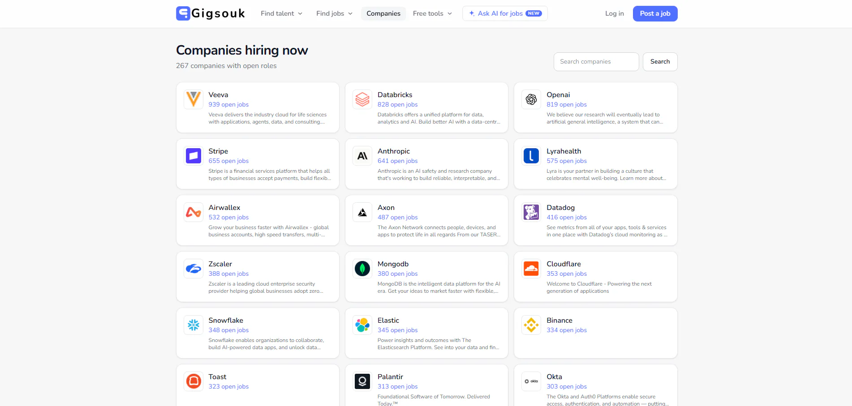Click the Anthropic logo icon
This screenshot has height=406, width=852.
click(x=362, y=156)
